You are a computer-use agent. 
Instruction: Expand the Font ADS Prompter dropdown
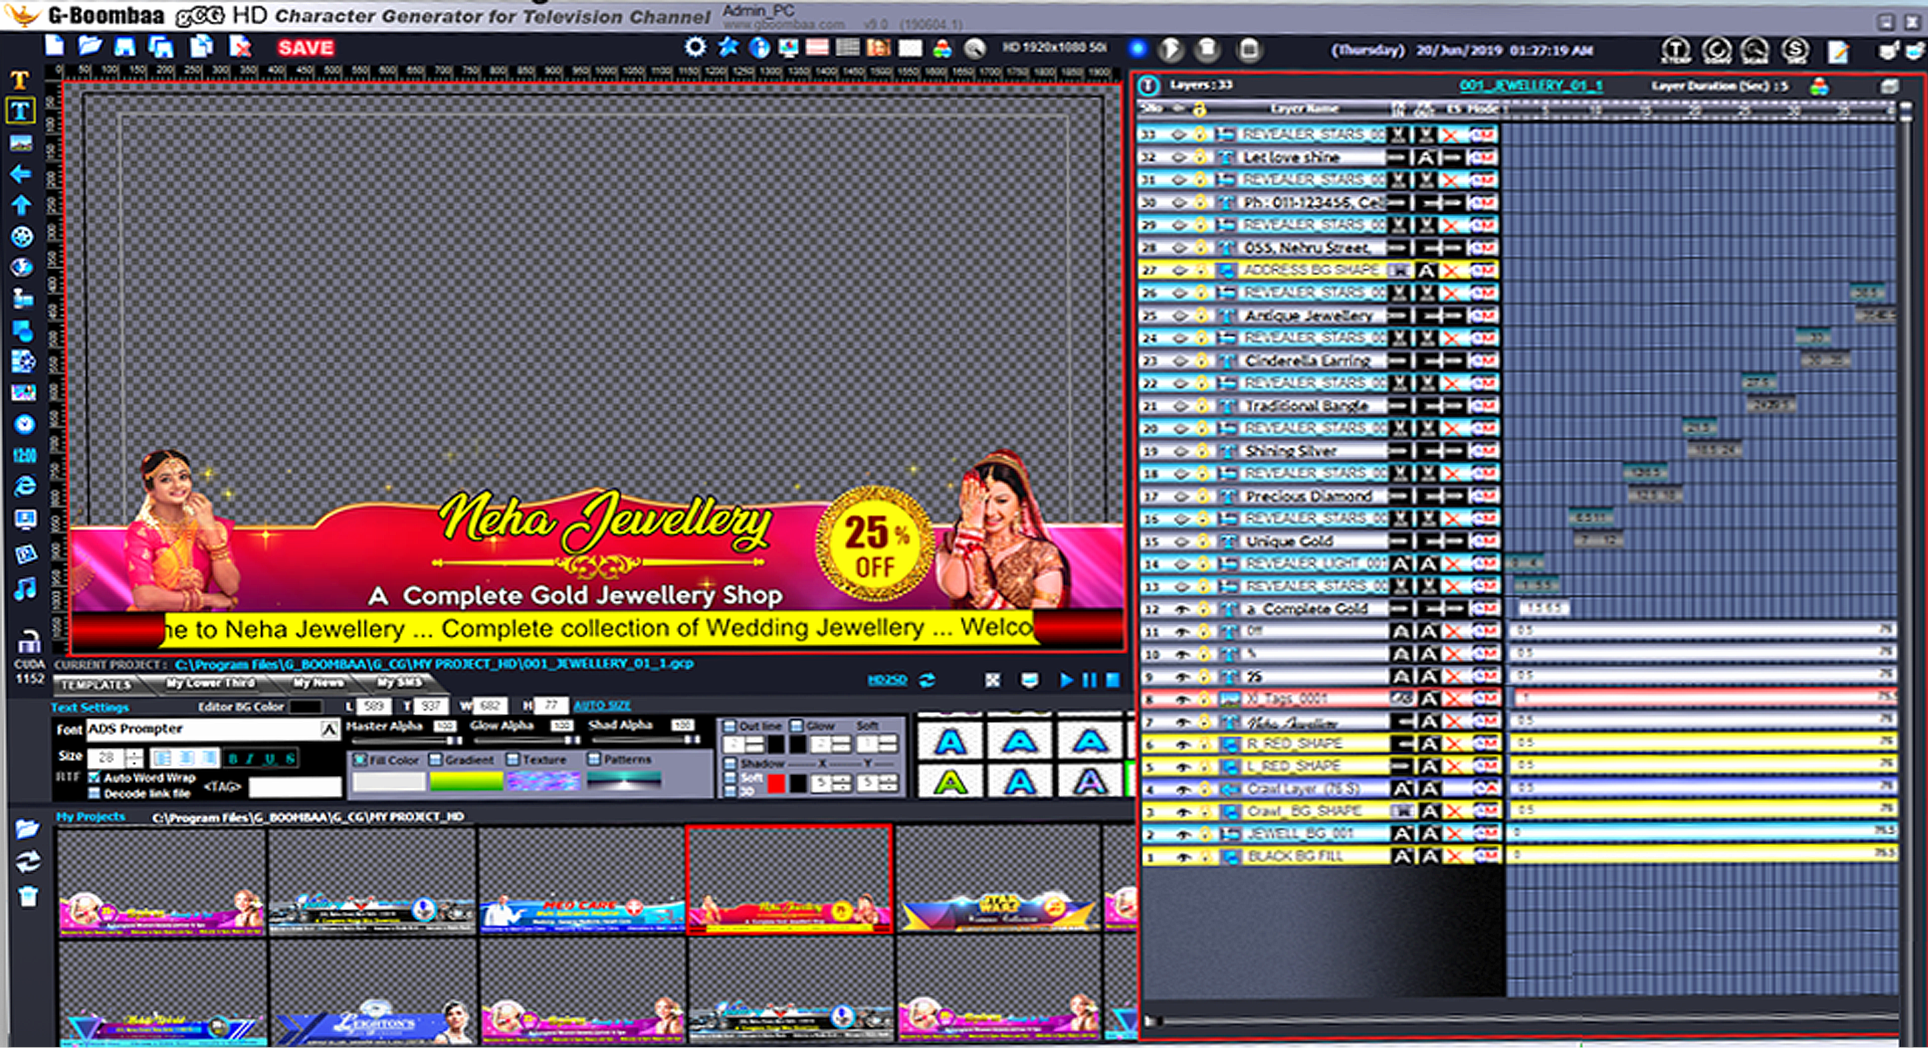pos(329,729)
